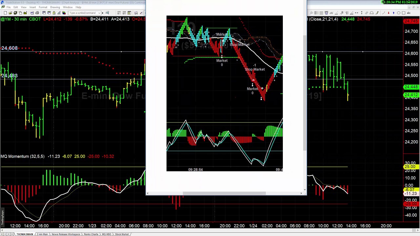Pick the blue up-arrow marker tool

pyautogui.click(x=393, y=13)
